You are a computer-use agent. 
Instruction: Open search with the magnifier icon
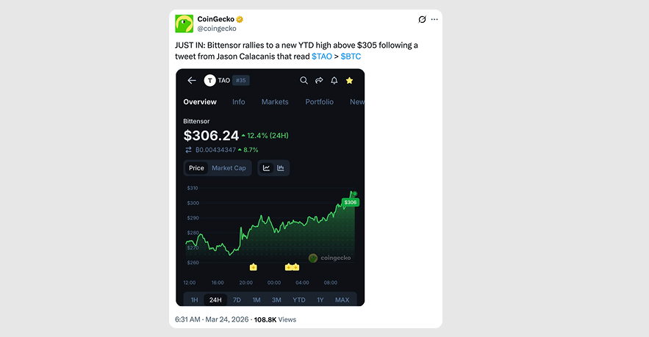pos(304,81)
